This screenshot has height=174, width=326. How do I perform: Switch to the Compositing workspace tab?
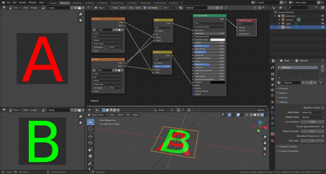tap(160, 3)
